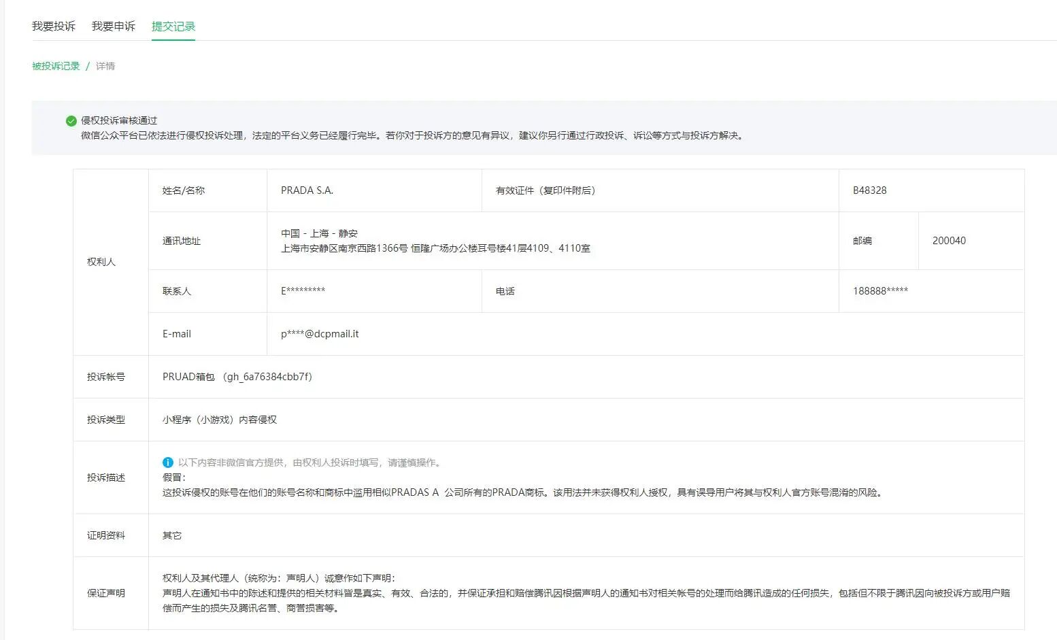The height and width of the screenshot is (640, 1057).
Task: Click the 假冒: complaint category text
Action: (x=174, y=477)
